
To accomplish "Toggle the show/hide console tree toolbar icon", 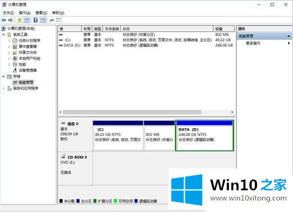I will tap(26, 20).
